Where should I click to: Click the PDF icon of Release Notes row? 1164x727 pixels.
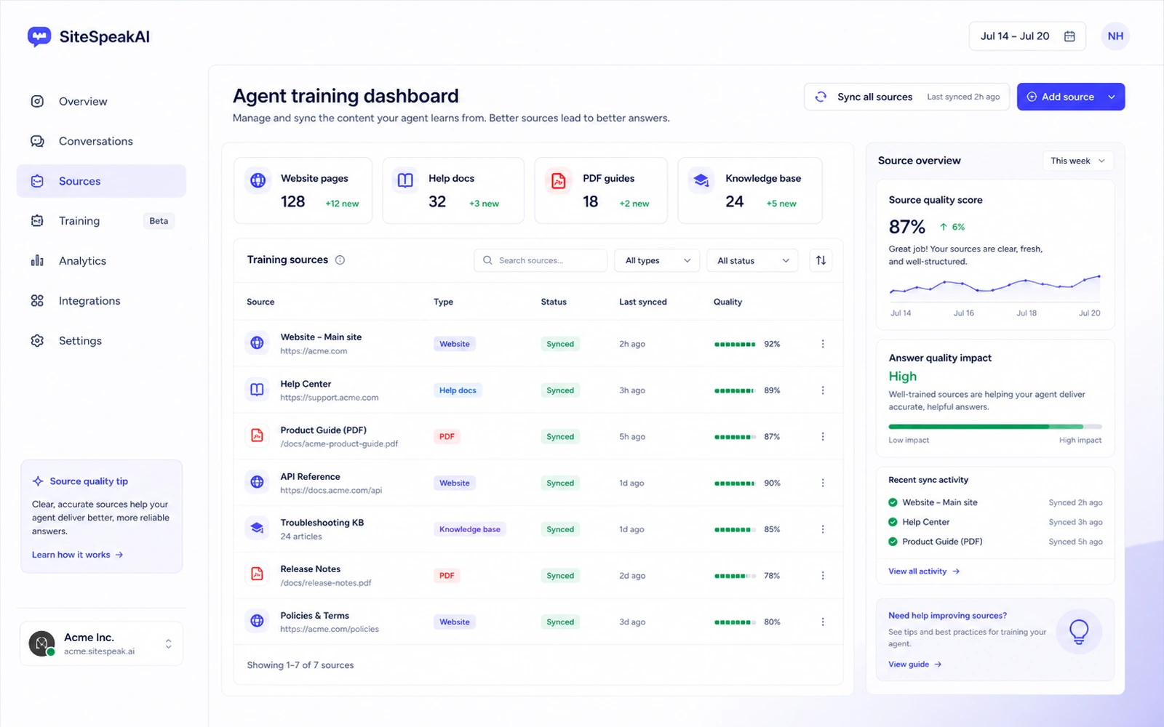pos(257,574)
